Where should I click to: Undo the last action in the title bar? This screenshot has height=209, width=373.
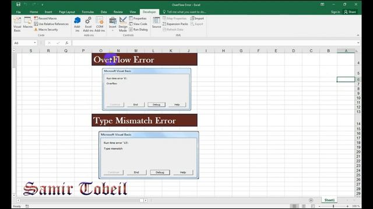coord(26,4)
